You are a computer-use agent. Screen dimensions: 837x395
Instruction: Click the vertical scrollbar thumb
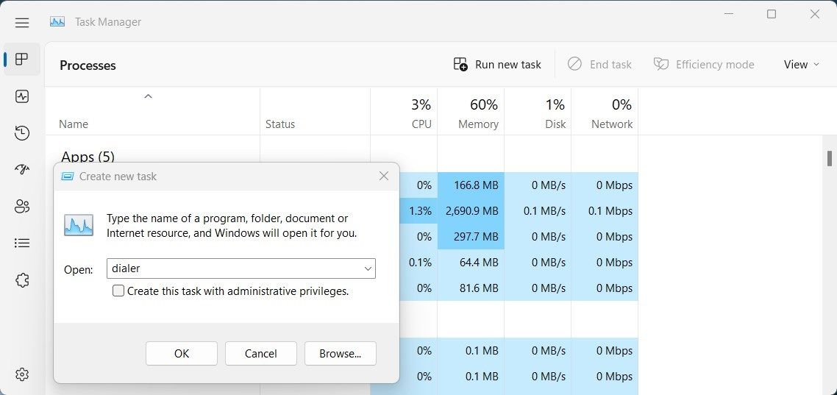pyautogui.click(x=830, y=159)
